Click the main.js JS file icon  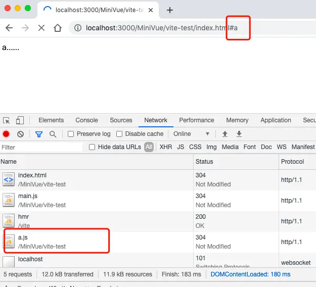tap(9, 200)
